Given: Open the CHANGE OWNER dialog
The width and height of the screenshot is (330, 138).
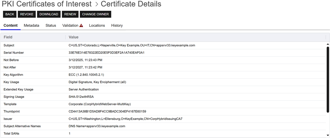Looking at the screenshot, I should coord(95,14).
